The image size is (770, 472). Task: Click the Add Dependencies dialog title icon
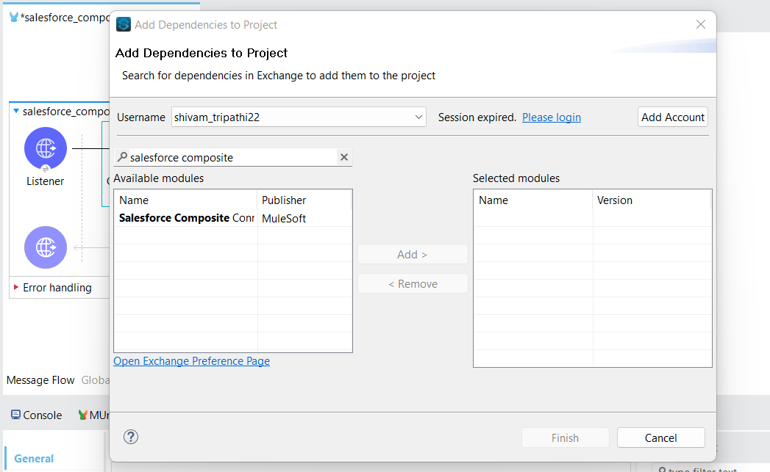(124, 24)
